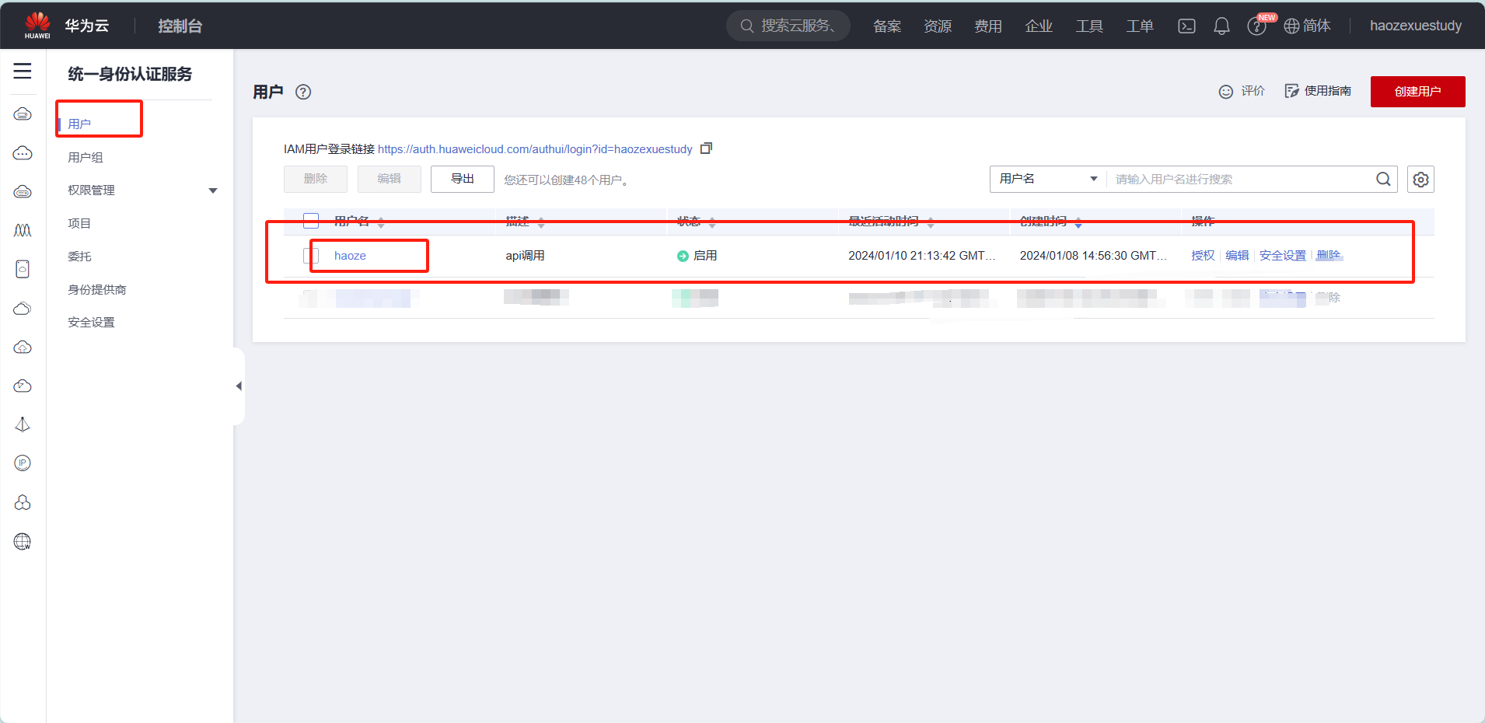Sort by 最近活动时间 column arrows
The image size is (1485, 723).
[x=931, y=222]
